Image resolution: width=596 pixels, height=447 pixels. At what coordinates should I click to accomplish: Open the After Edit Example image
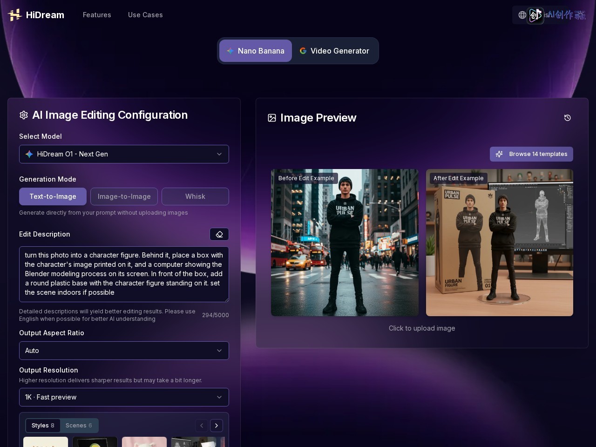(x=500, y=243)
